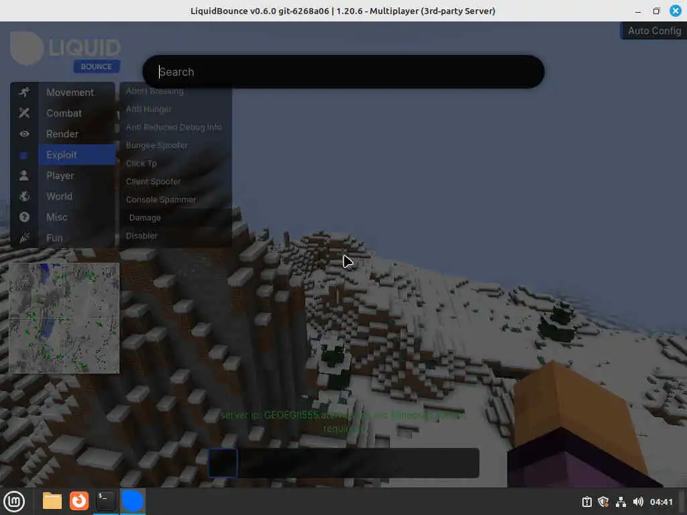Click the security shield tray icon

coord(604,502)
